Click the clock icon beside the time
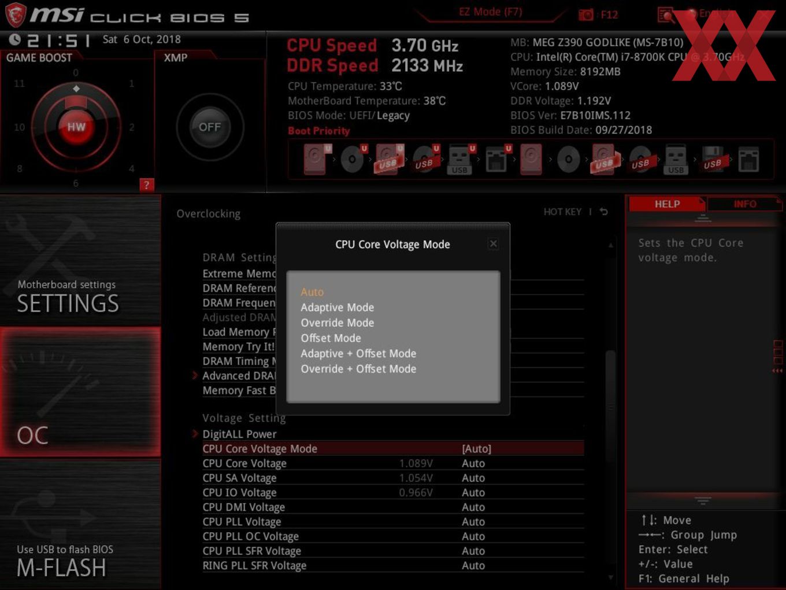The width and height of the screenshot is (786, 590). pos(15,39)
